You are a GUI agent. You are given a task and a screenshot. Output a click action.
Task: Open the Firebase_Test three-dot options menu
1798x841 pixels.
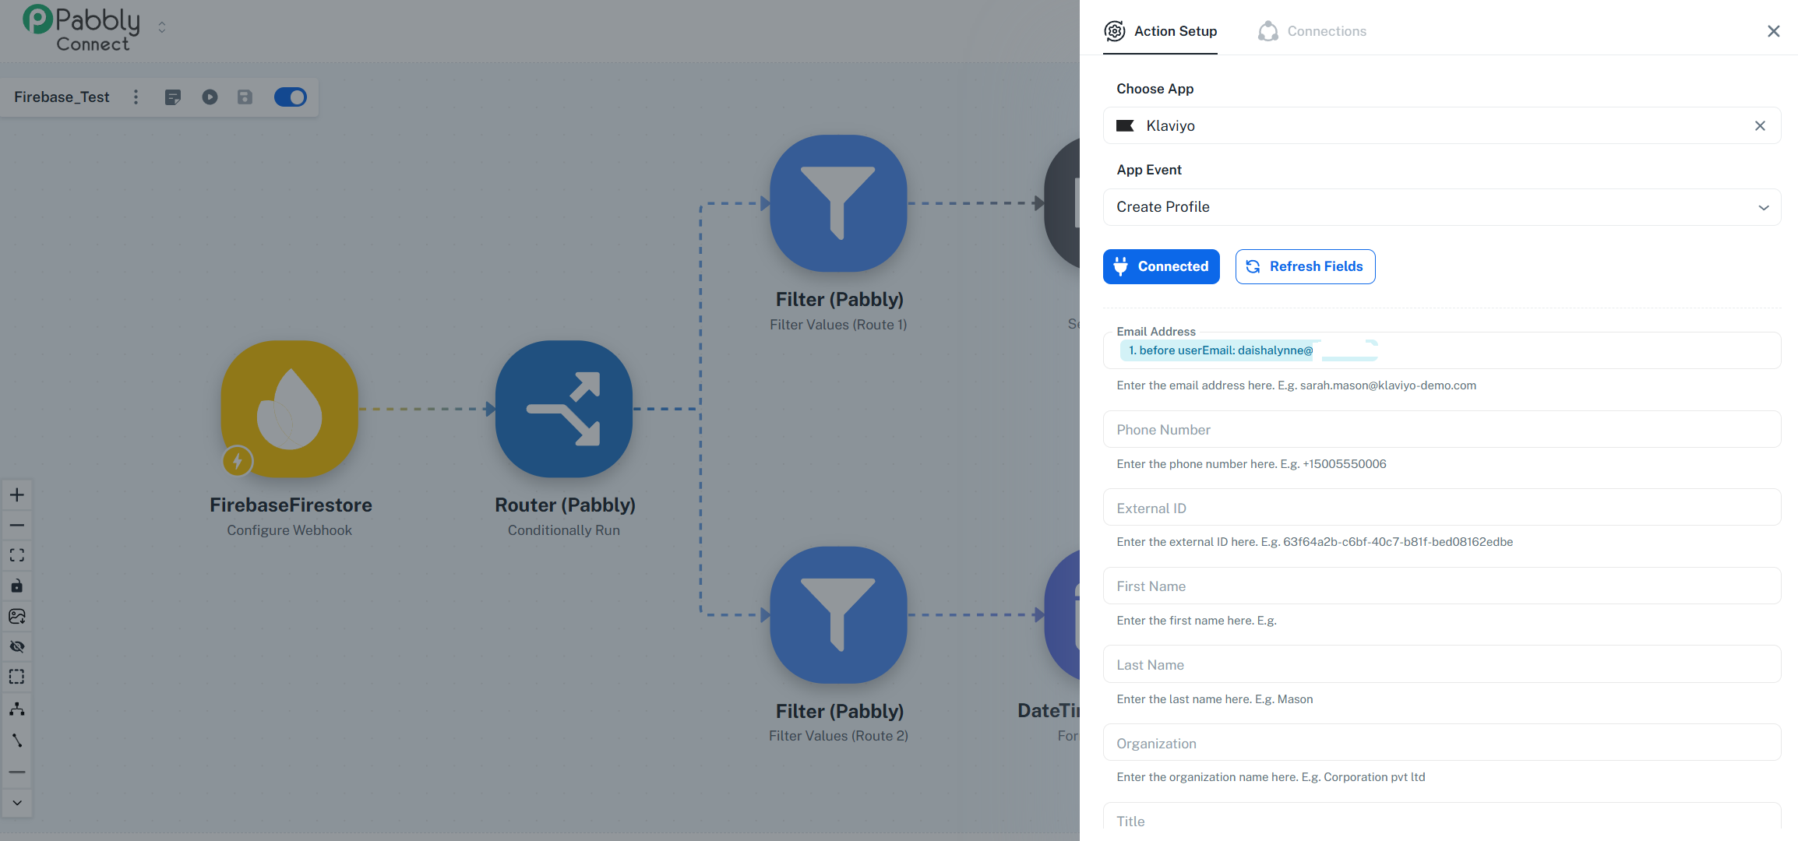(136, 97)
